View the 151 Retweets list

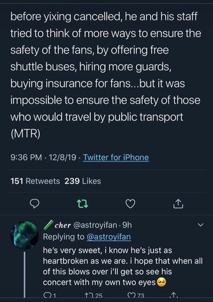point(35,181)
